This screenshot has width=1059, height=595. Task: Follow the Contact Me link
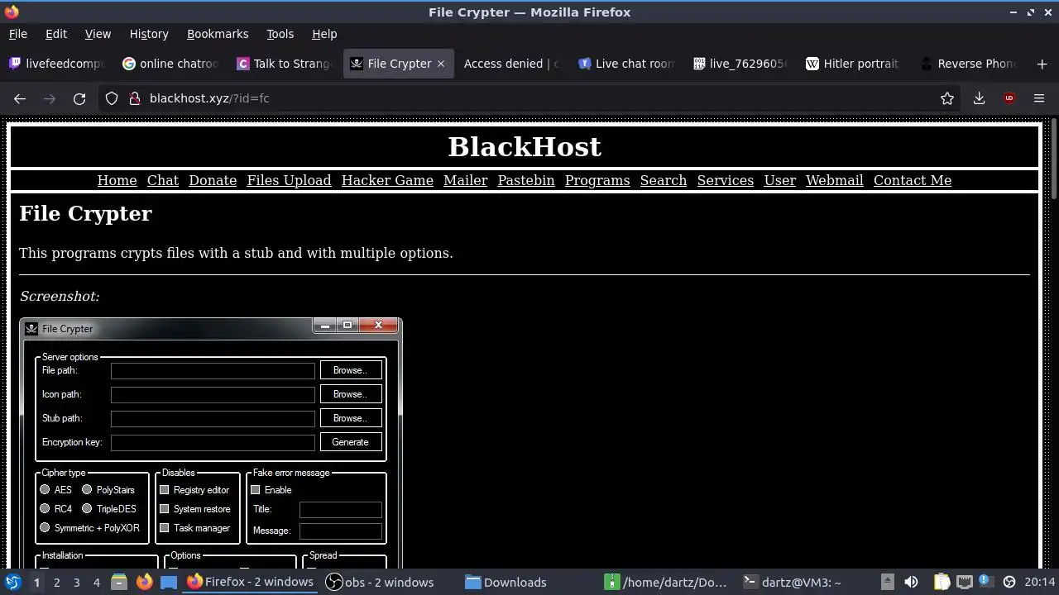click(913, 180)
